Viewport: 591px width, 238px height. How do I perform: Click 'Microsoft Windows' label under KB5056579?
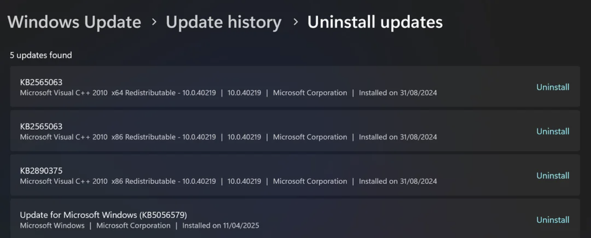[x=53, y=225]
